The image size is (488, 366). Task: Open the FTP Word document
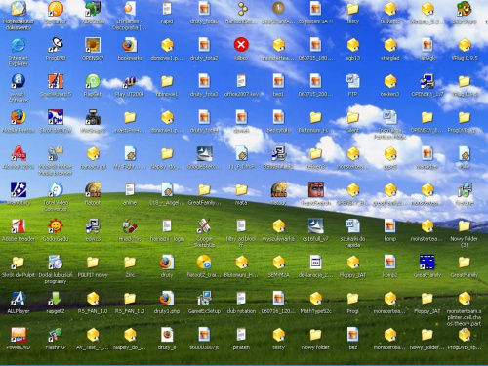(x=353, y=81)
